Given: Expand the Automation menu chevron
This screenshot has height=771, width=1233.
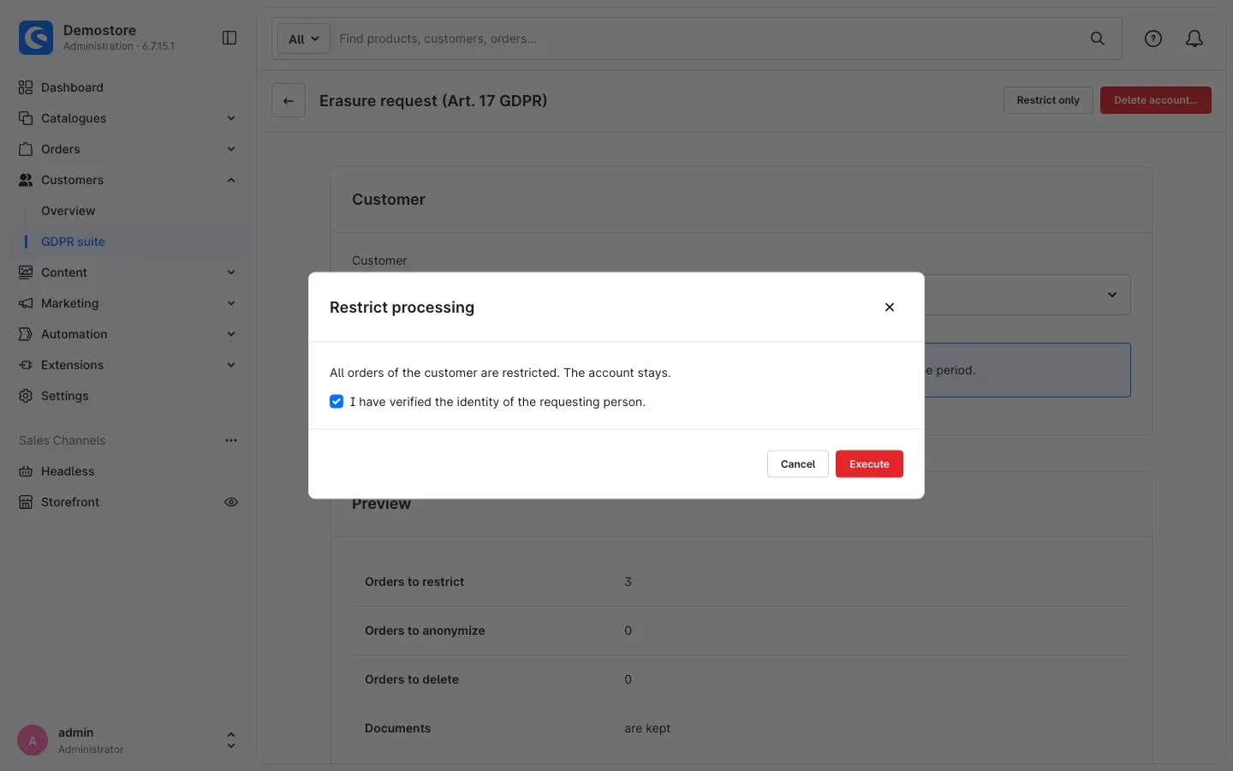Looking at the screenshot, I should 231,334.
